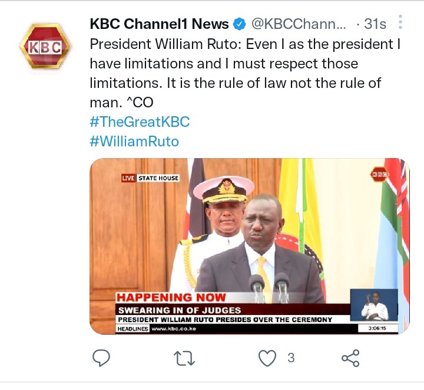424x390 pixels.
Task: Open KBC hexagon profile avatar
Action: pos(45,46)
